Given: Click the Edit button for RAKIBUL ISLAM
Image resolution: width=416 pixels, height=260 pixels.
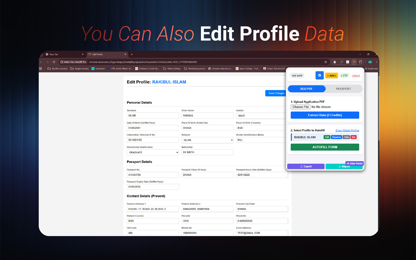Looking at the screenshot, I should (x=327, y=137).
